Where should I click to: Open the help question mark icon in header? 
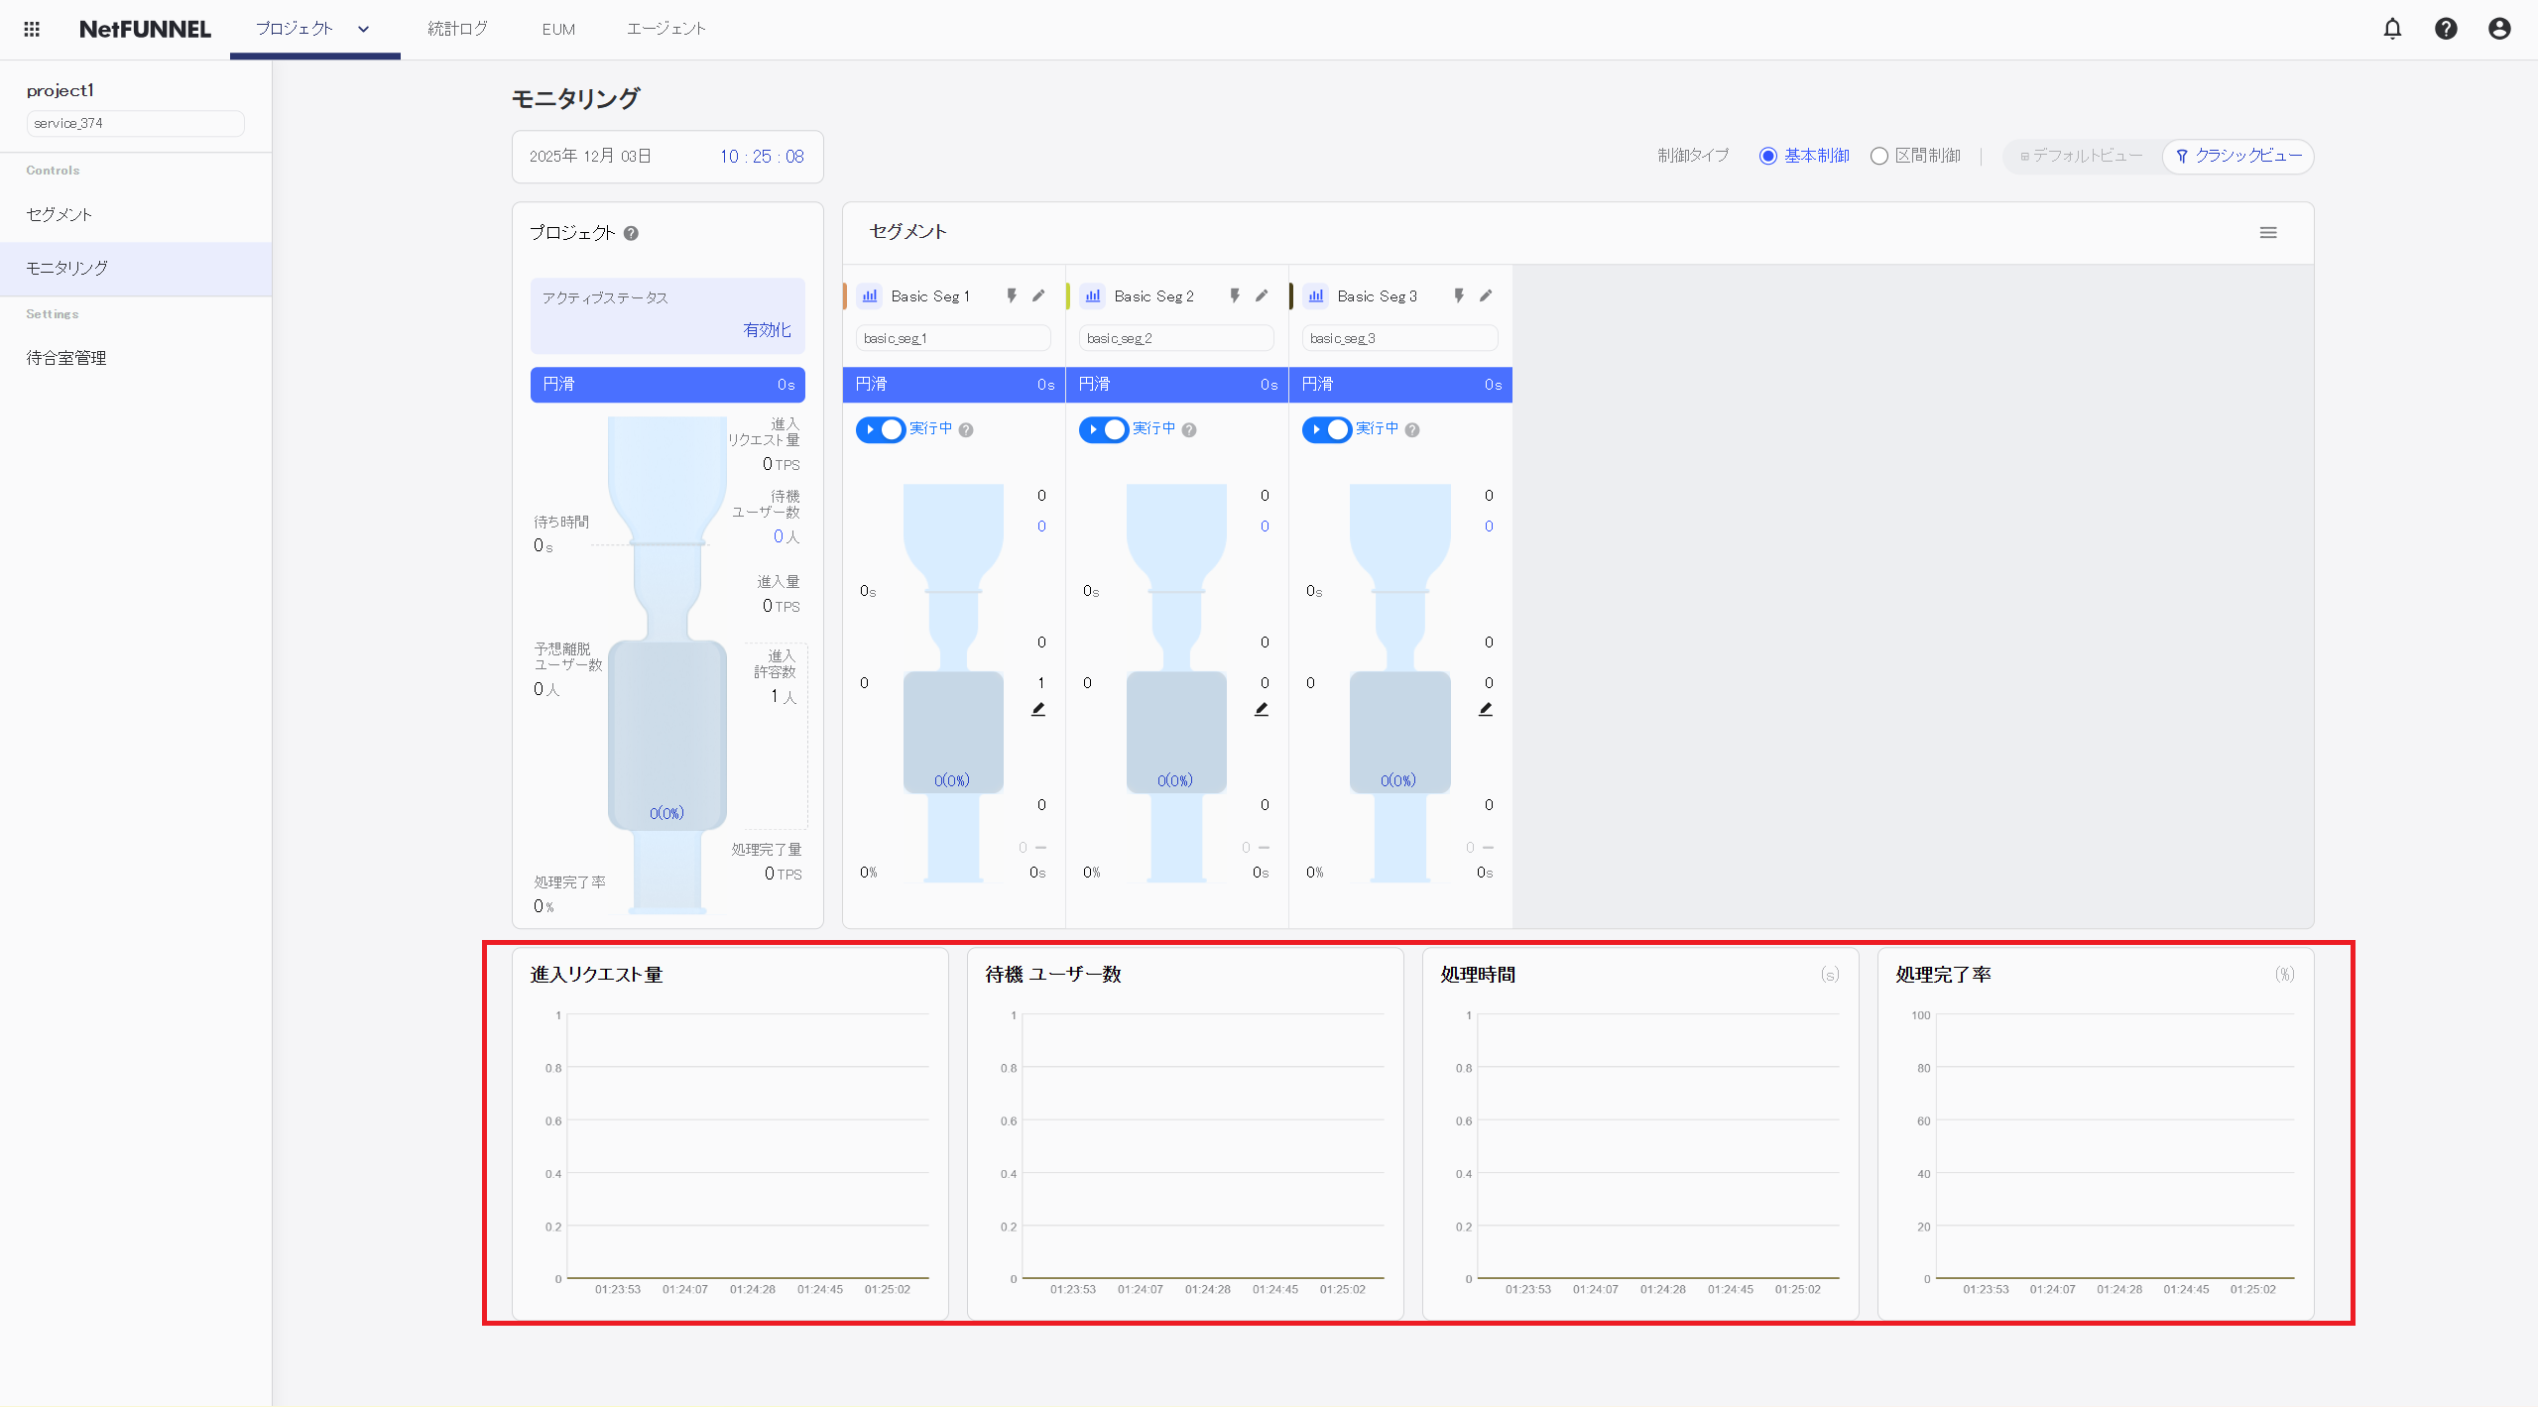click(x=2446, y=29)
